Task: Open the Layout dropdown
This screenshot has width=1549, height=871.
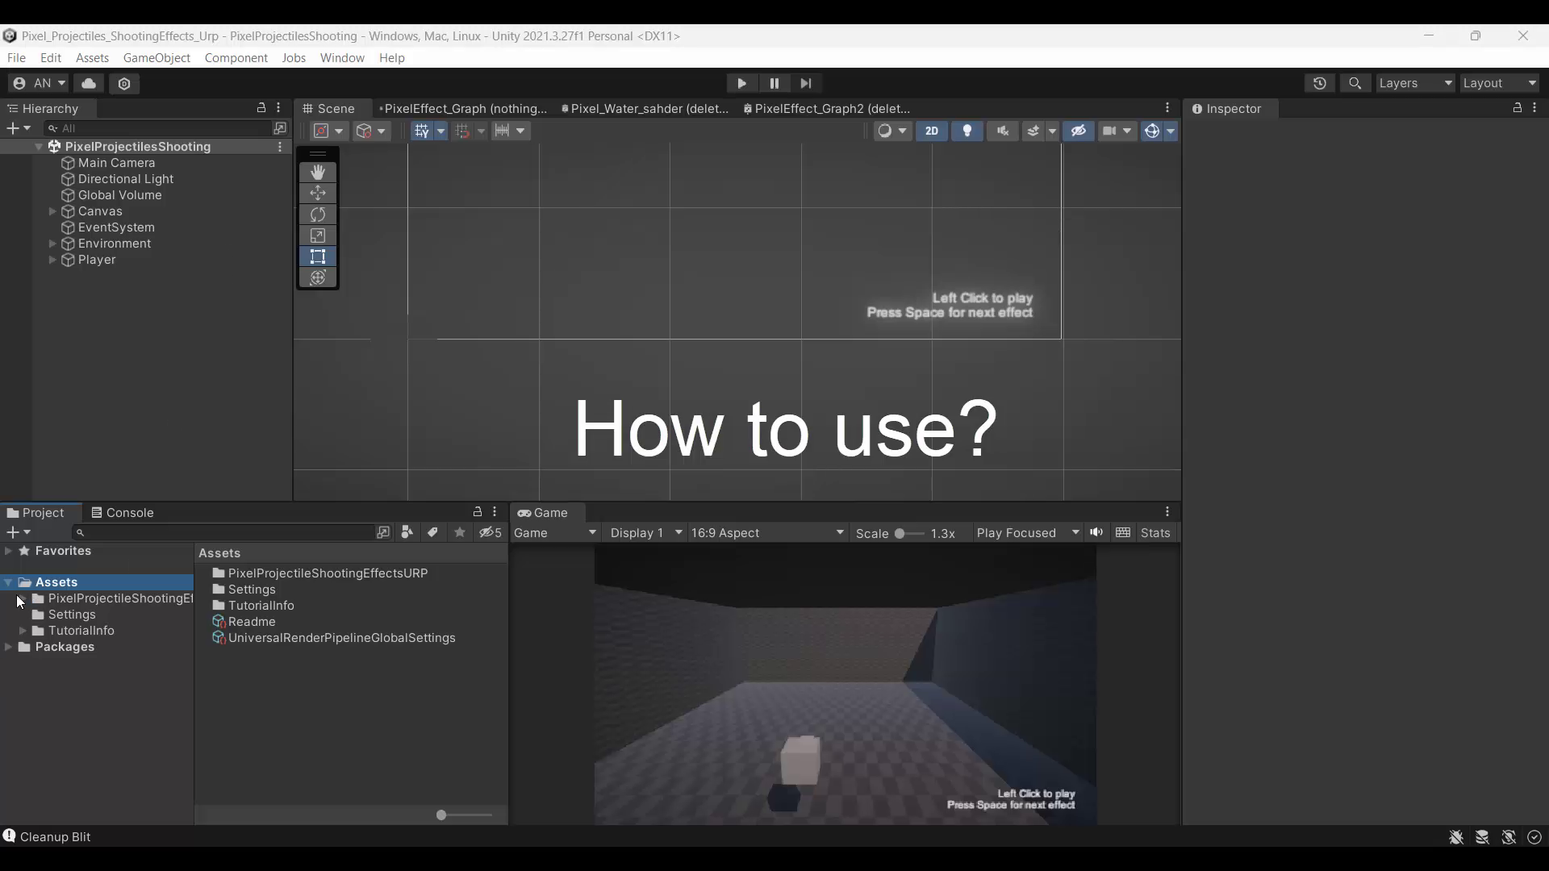Action: [x=1500, y=83]
